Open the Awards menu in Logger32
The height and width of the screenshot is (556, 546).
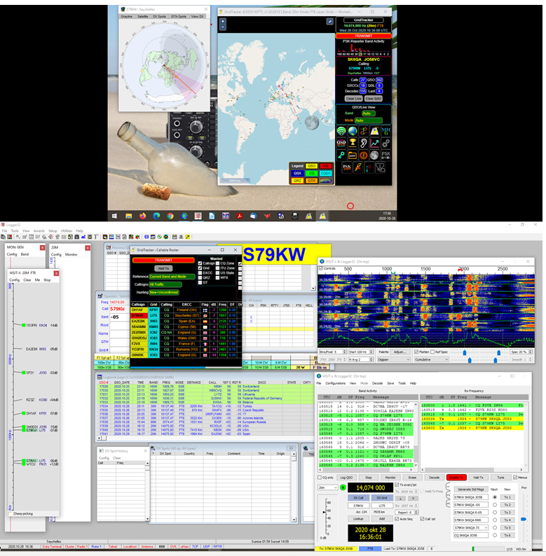click(x=39, y=230)
